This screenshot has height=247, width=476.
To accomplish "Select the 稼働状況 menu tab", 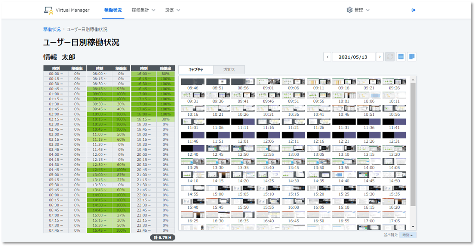I will pyautogui.click(x=113, y=10).
